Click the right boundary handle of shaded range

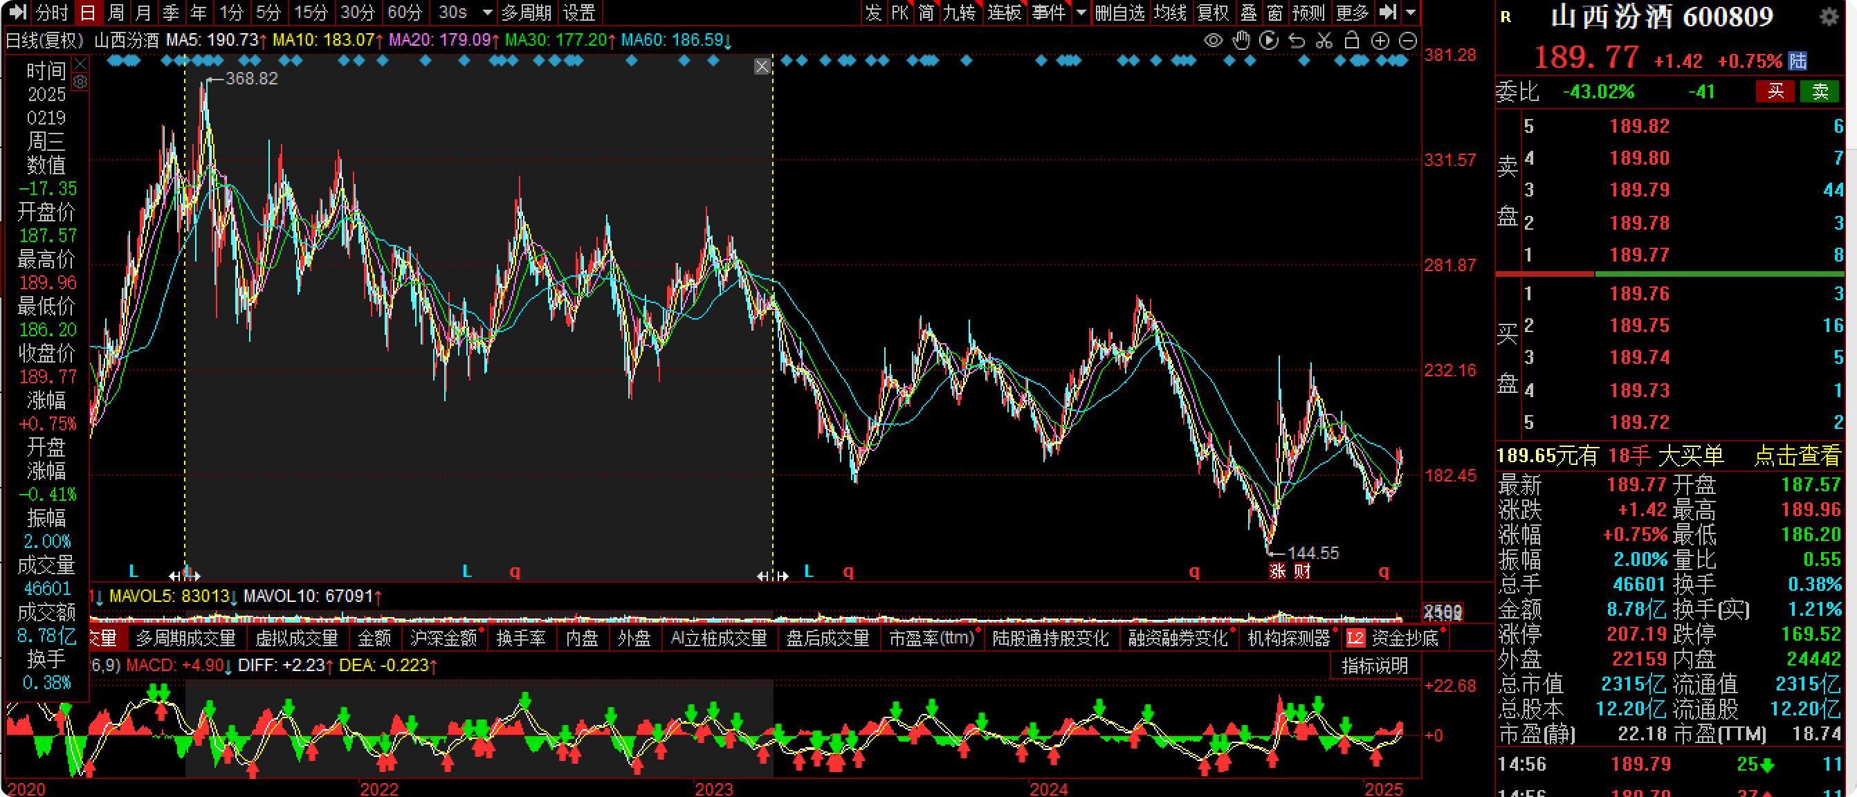(773, 576)
